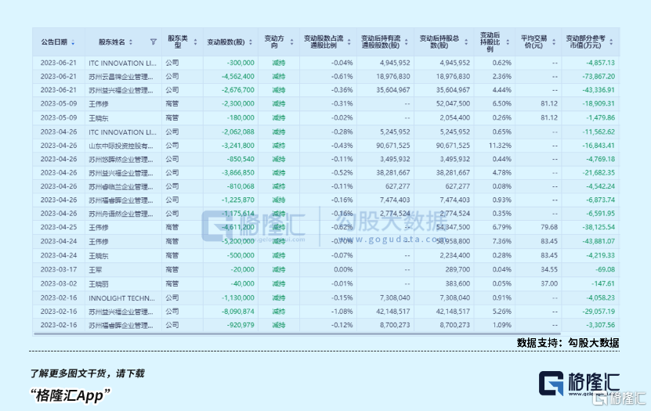Select the value -4,562,400 cell
This screenshot has width=651, height=411.
pyautogui.click(x=238, y=76)
